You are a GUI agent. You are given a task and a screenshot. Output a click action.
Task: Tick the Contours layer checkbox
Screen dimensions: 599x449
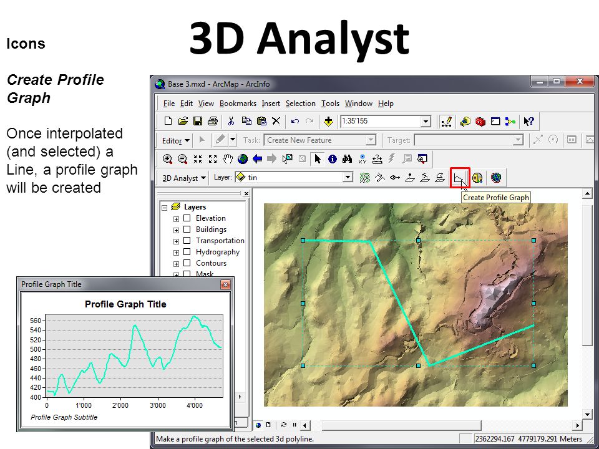tap(187, 263)
